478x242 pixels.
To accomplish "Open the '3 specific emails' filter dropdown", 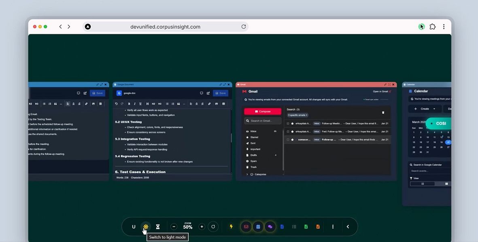I will pyautogui.click(x=297, y=115).
